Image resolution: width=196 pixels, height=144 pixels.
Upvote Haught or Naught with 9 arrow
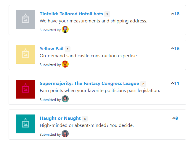click(x=175, y=118)
